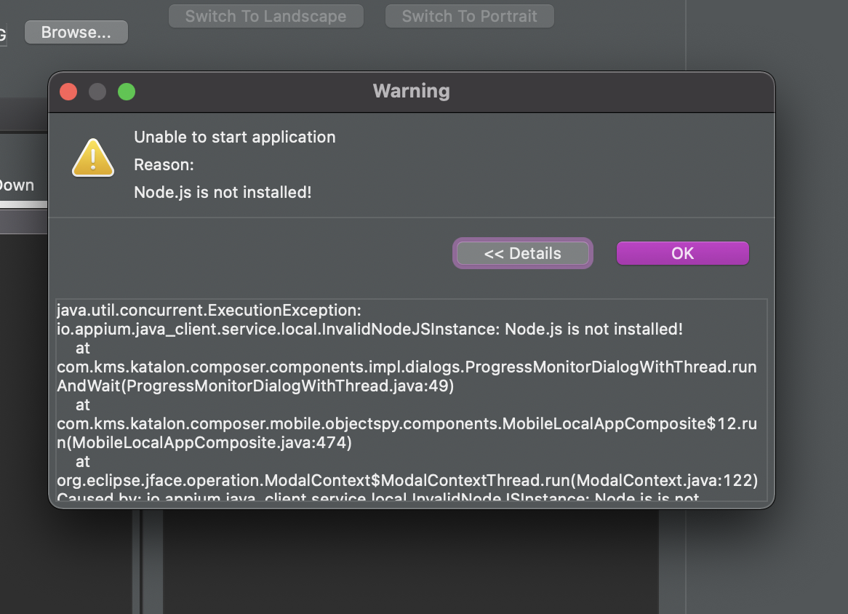
Task: Click the java.util.concurrent.ExecutionException line
Action: coord(209,310)
